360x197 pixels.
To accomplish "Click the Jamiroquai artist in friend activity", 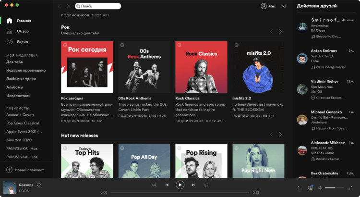I will pyautogui.click(x=319, y=123).
